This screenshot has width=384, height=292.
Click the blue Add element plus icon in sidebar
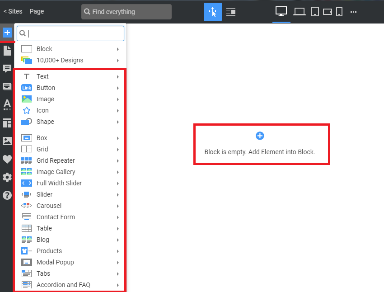(7, 33)
